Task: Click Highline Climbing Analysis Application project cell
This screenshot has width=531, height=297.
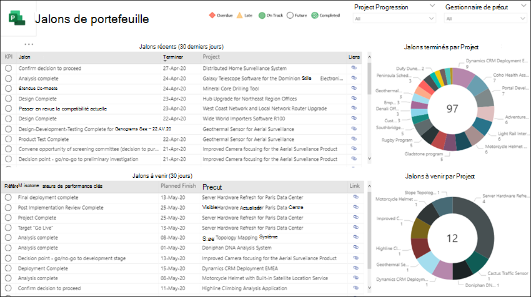Action: (x=244, y=288)
